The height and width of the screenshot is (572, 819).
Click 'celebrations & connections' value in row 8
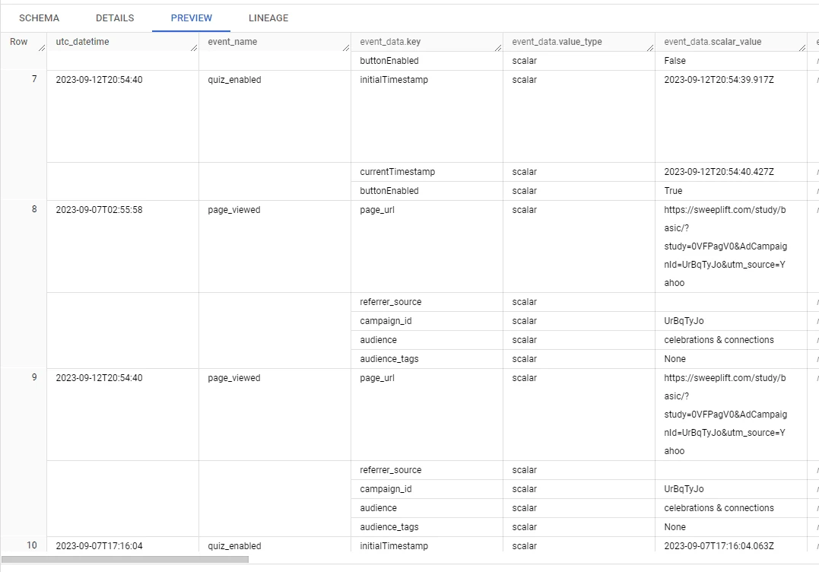719,340
